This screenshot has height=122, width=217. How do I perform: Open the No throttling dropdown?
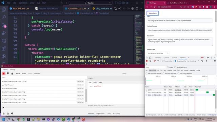(x=193, y=61)
